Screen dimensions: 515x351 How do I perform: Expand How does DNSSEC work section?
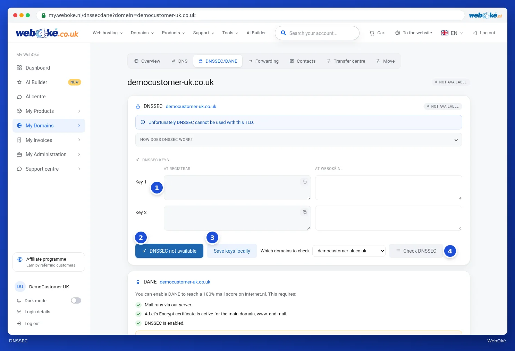pyautogui.click(x=298, y=140)
